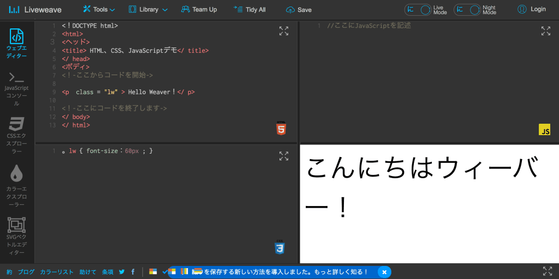Open the Library dropdown menu
Screen dimensions: 559x279
coord(148,9)
